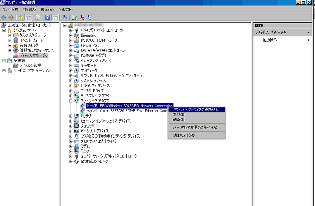
Task: Click the プロセッサ chip icon
Action: click(76, 126)
